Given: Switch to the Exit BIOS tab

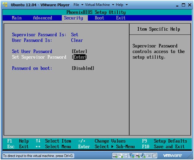Looking at the screenshot, I should 120,18.
